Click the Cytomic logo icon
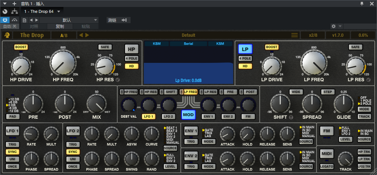This screenshot has height=175, width=377. (7, 35)
